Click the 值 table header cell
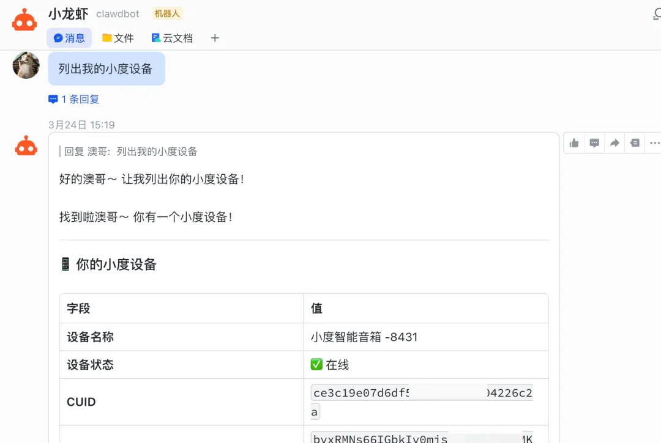The width and height of the screenshot is (661, 443). [425, 309]
